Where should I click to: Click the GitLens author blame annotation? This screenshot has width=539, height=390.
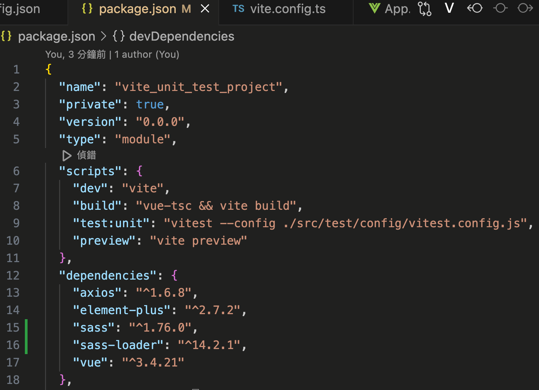click(112, 54)
